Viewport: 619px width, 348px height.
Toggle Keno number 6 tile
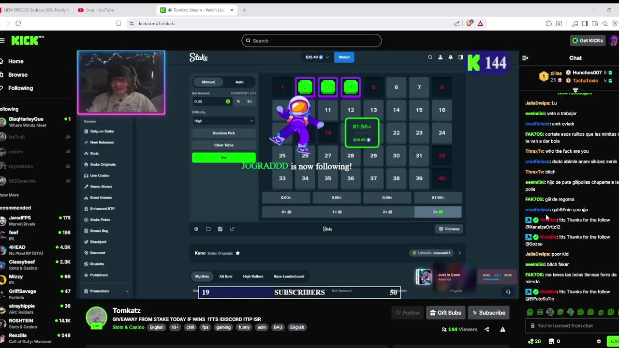[396, 87]
